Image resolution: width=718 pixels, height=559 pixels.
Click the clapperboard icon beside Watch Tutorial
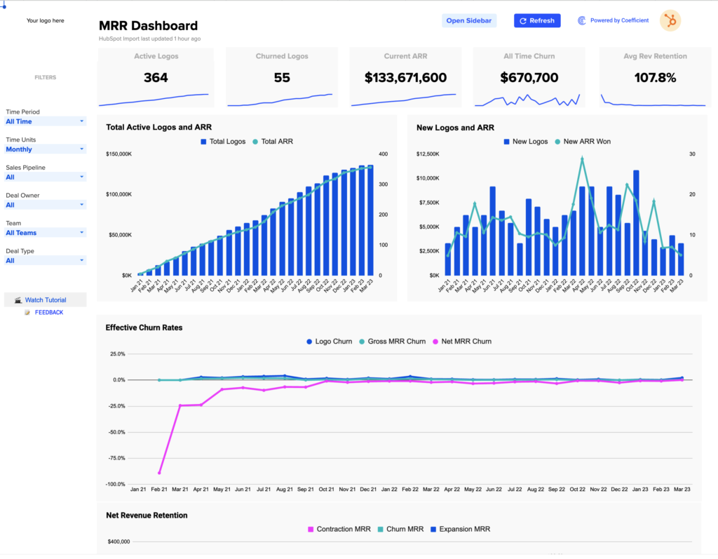click(x=18, y=300)
